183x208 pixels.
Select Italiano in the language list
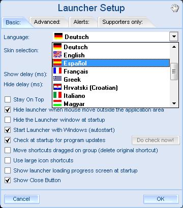[111, 95]
